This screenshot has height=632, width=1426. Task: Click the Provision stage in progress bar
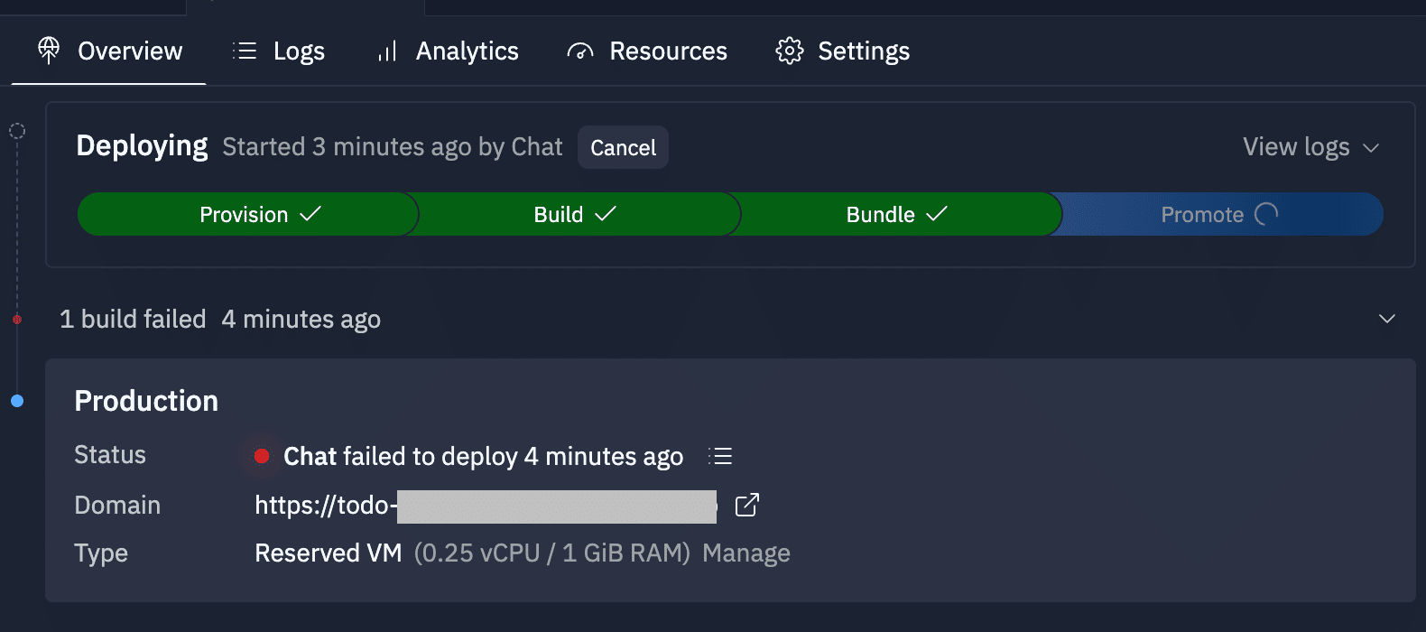point(247,215)
